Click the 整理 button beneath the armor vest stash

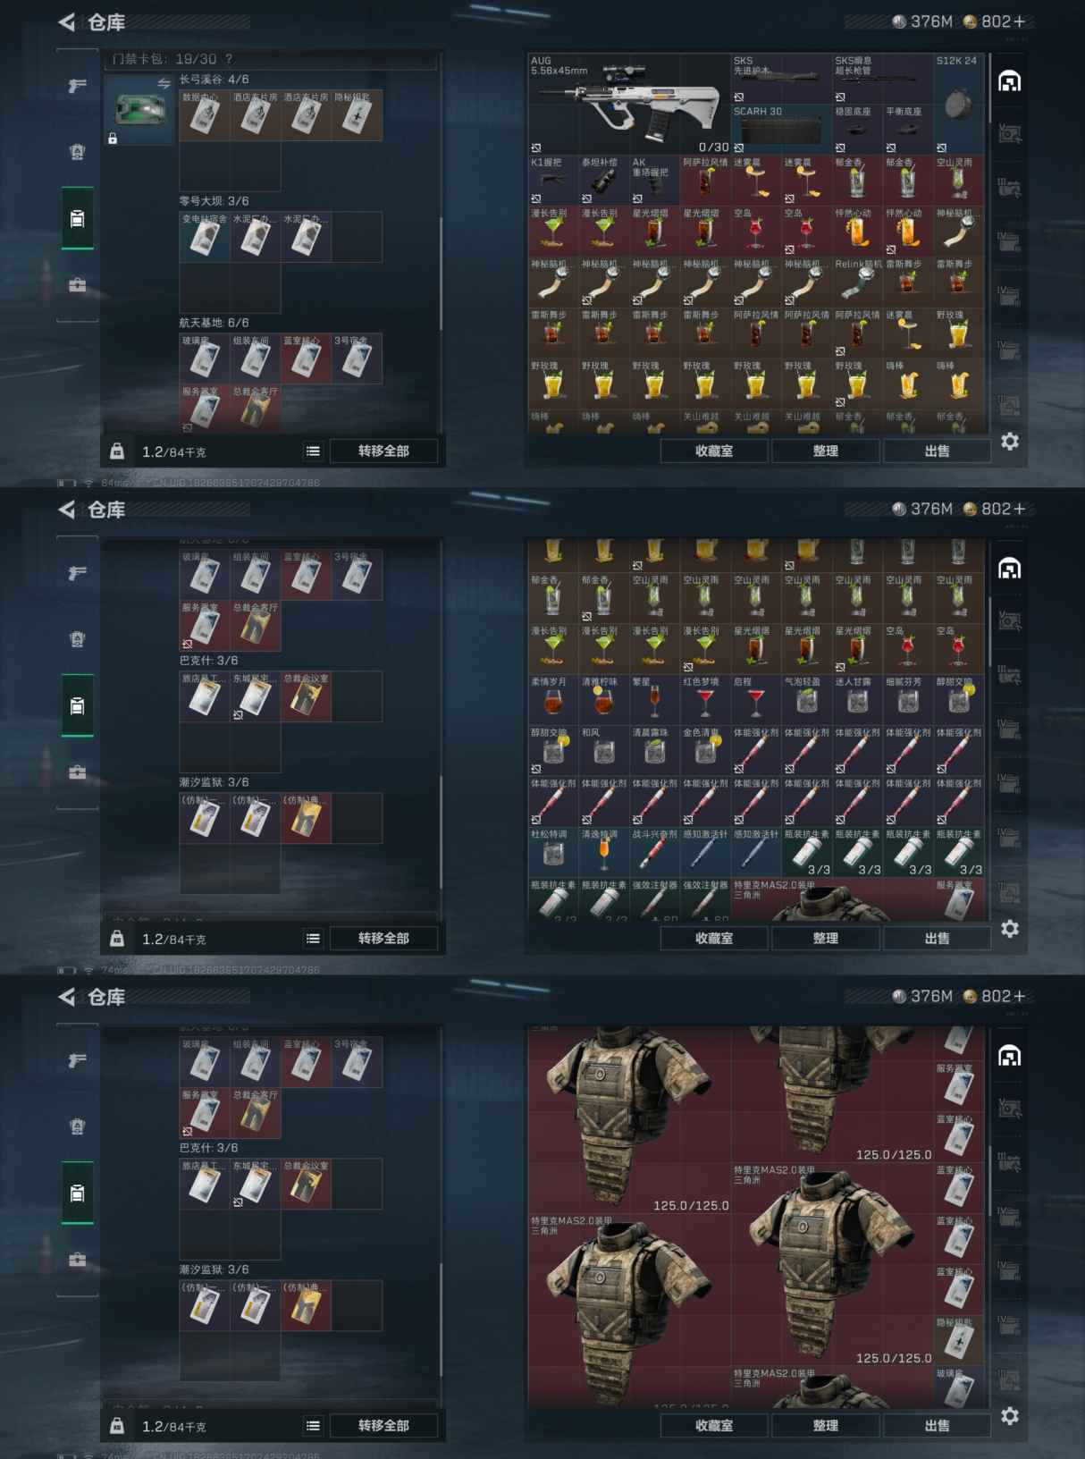point(825,1426)
